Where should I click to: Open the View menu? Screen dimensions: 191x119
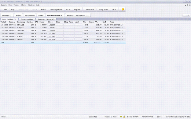point(10,5)
